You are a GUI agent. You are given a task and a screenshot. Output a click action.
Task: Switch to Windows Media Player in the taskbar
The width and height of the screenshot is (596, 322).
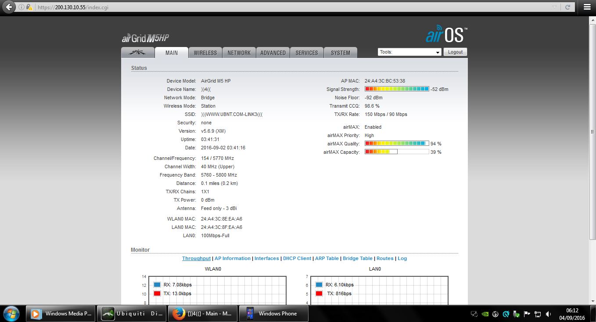pyautogui.click(x=61, y=314)
